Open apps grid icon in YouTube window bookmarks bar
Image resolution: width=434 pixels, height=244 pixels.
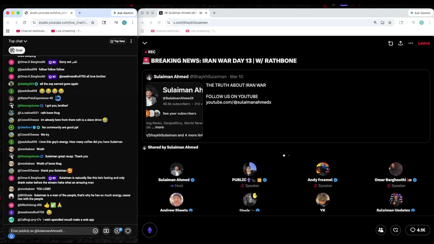pyautogui.click(x=8, y=31)
